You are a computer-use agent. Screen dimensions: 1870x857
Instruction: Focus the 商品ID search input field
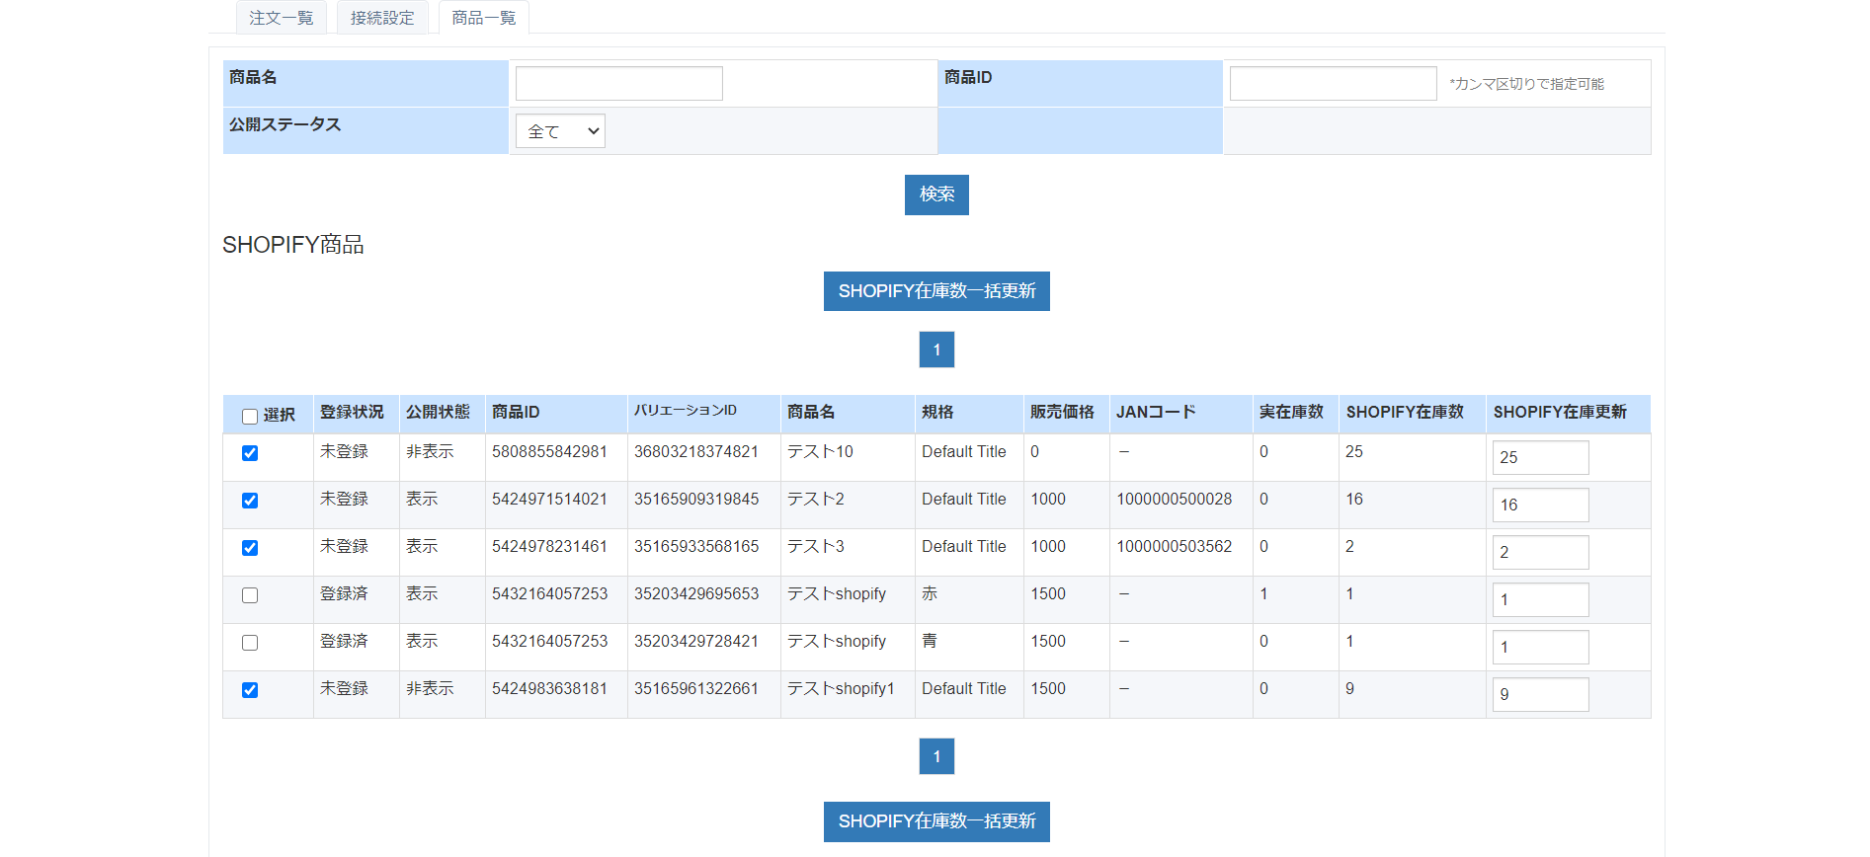pyautogui.click(x=1334, y=83)
